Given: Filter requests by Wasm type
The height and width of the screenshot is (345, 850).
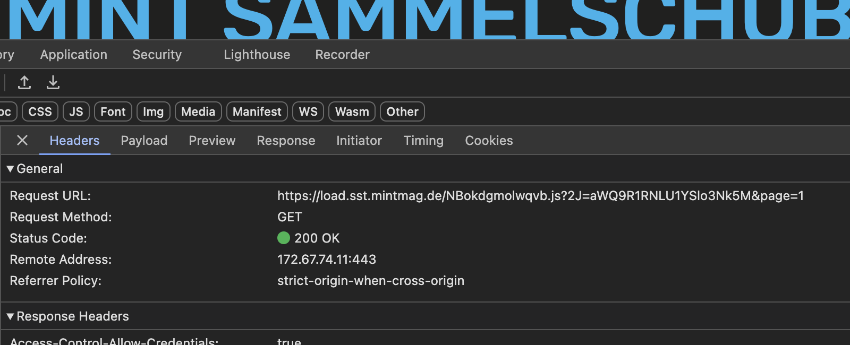Looking at the screenshot, I should coord(352,111).
